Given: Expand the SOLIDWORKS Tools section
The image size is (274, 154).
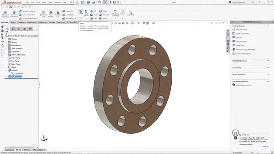Looking at the screenshot, I should tap(268, 61).
